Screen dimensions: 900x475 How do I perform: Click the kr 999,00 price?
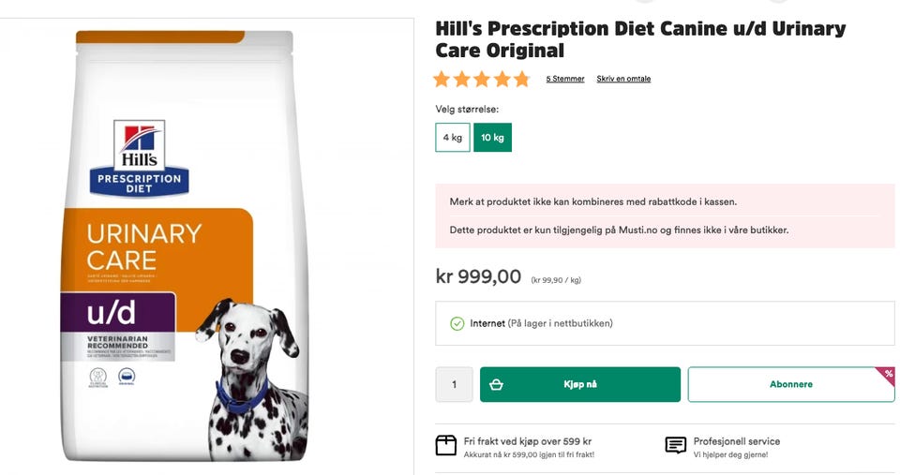pos(478,276)
